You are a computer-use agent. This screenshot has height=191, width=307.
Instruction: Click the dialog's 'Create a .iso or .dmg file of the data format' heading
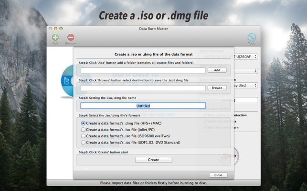154,54
